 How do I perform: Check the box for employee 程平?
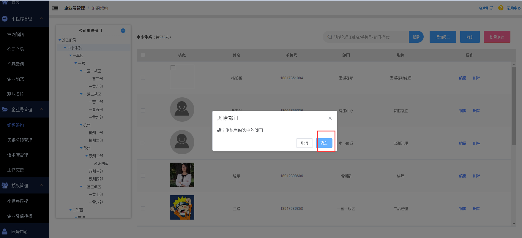(143, 176)
